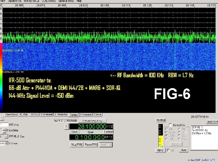The height and width of the screenshot is (163, 218).
Task: Click the 'BW Res = 1.7 Hz' text
Action: point(201,133)
